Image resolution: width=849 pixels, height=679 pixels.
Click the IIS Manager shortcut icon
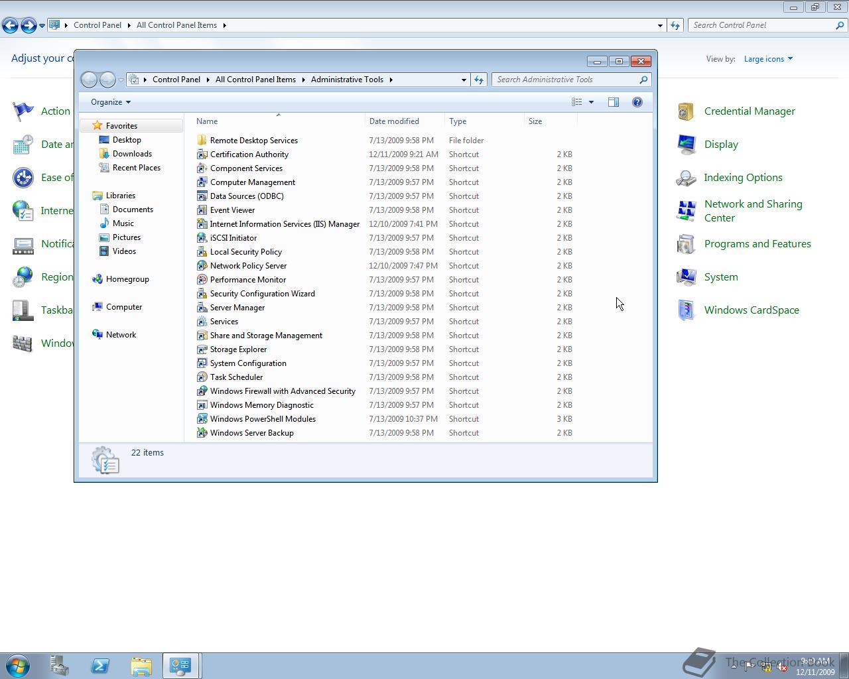202,224
